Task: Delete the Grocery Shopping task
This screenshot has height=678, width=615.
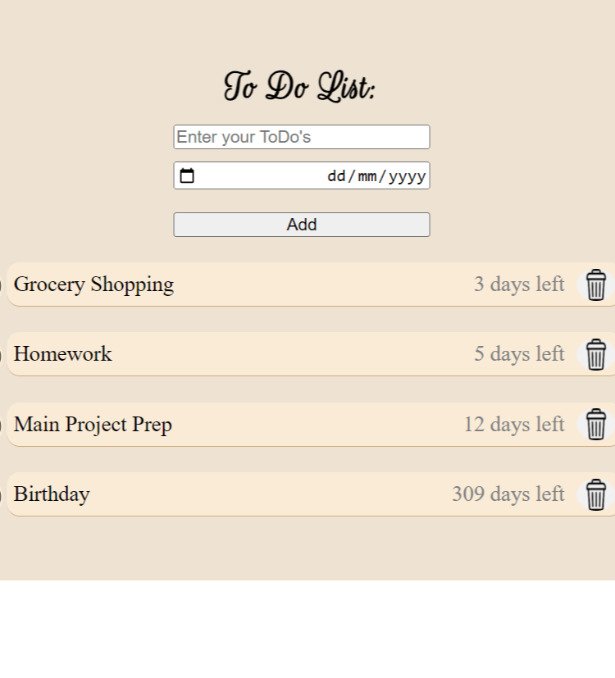Action: click(596, 284)
